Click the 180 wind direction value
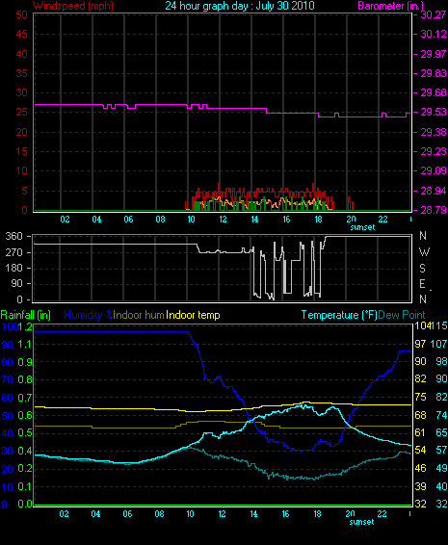 point(13,268)
